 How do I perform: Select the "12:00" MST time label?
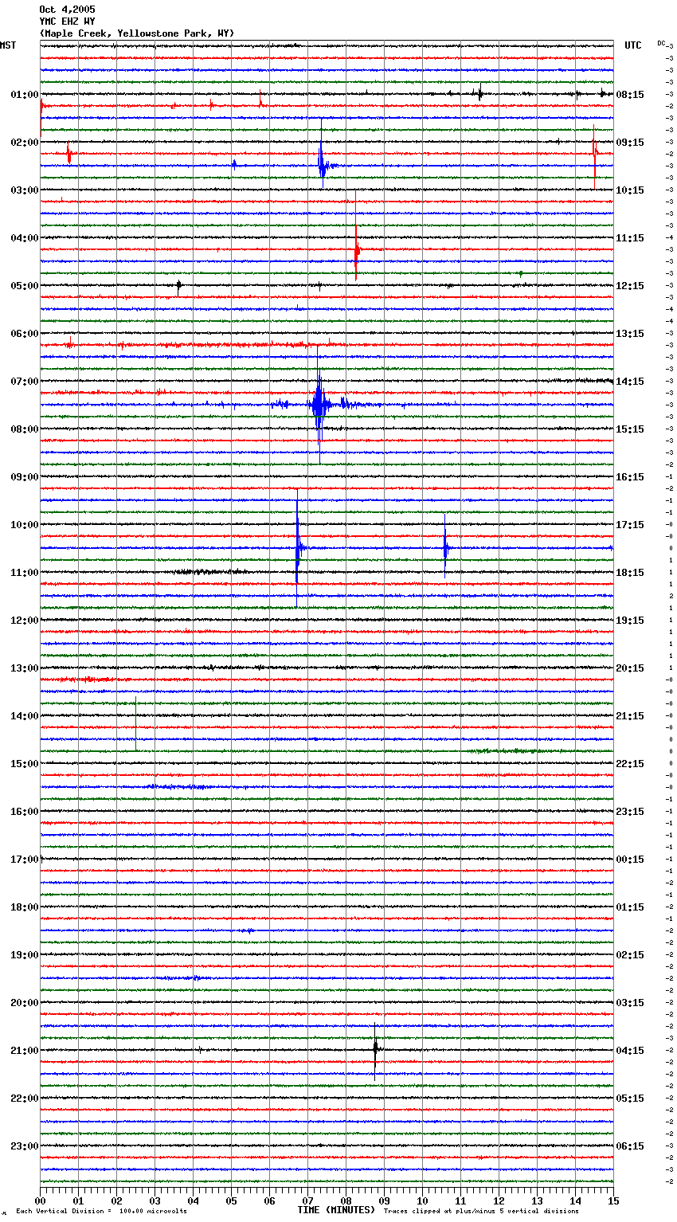[25, 621]
